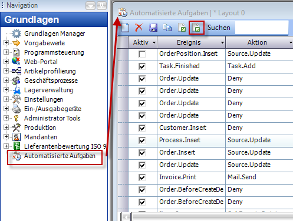The height and width of the screenshot is (221, 293).
Task: Open the Aktiv column filter dropdown
Action: (x=154, y=42)
